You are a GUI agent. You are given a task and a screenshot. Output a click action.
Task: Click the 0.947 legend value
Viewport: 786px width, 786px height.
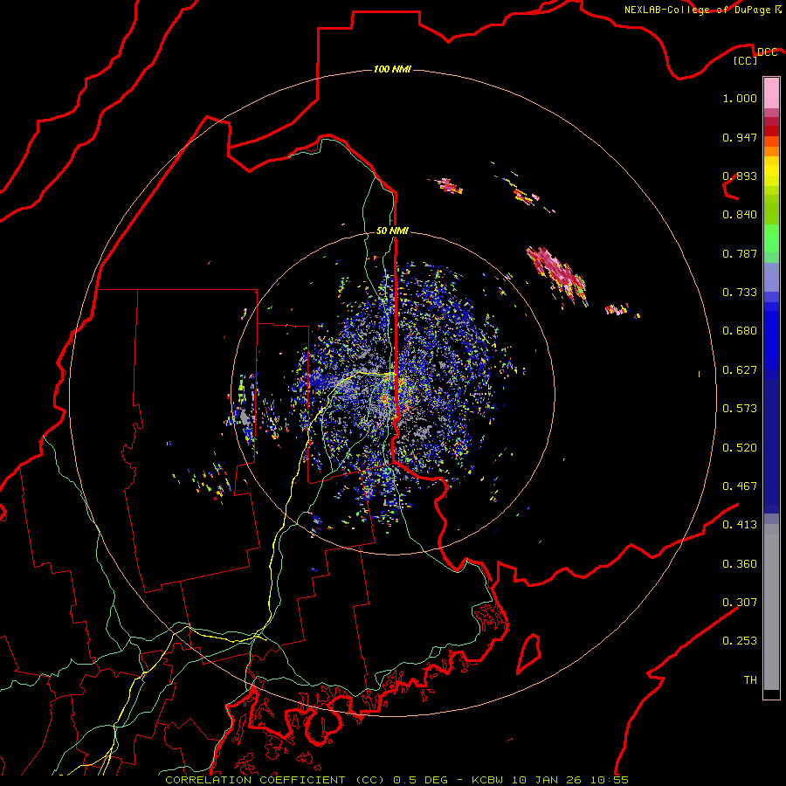740,137
